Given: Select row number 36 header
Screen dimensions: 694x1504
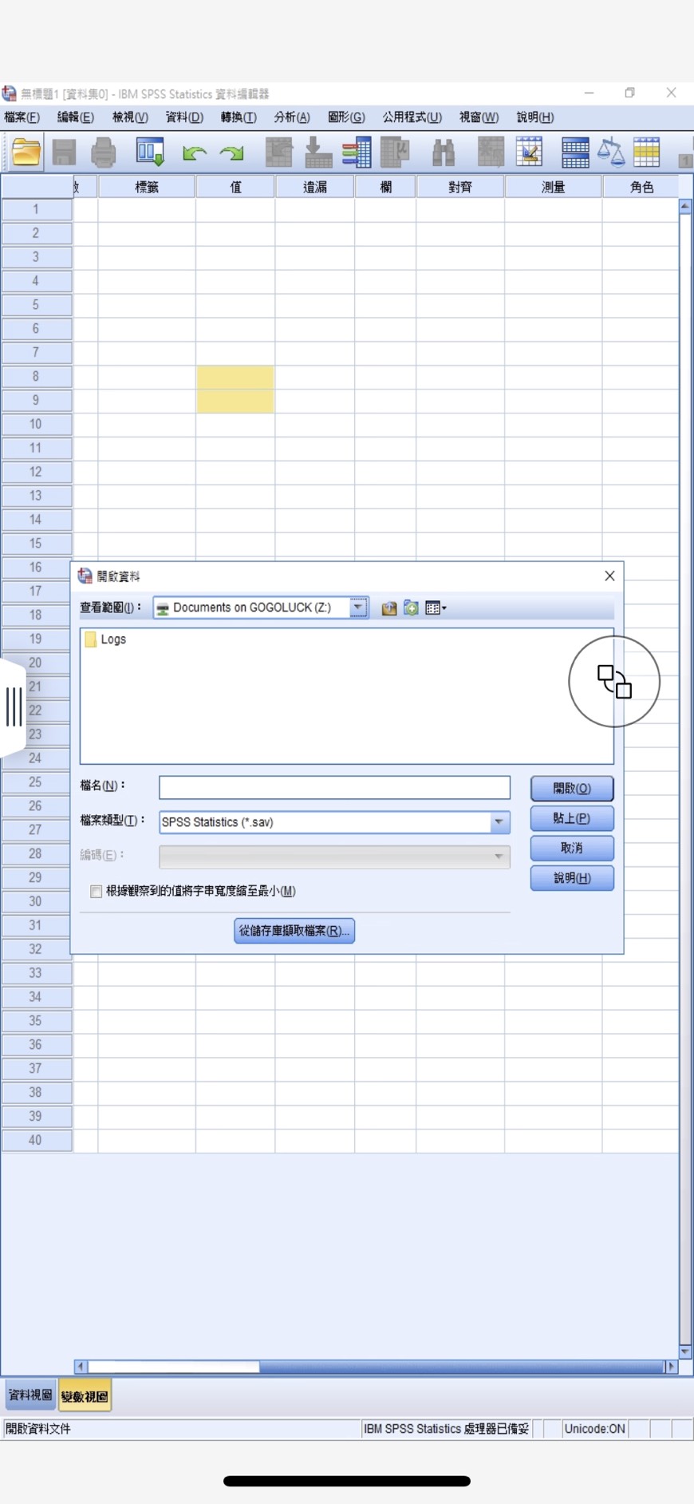Looking at the screenshot, I should pos(36,1045).
